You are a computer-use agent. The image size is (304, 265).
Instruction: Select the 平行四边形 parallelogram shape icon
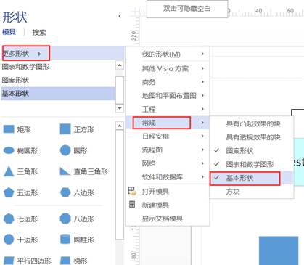click(x=9, y=261)
